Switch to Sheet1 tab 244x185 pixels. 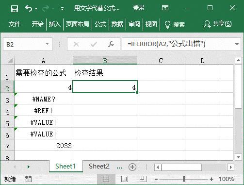[x=65, y=166]
